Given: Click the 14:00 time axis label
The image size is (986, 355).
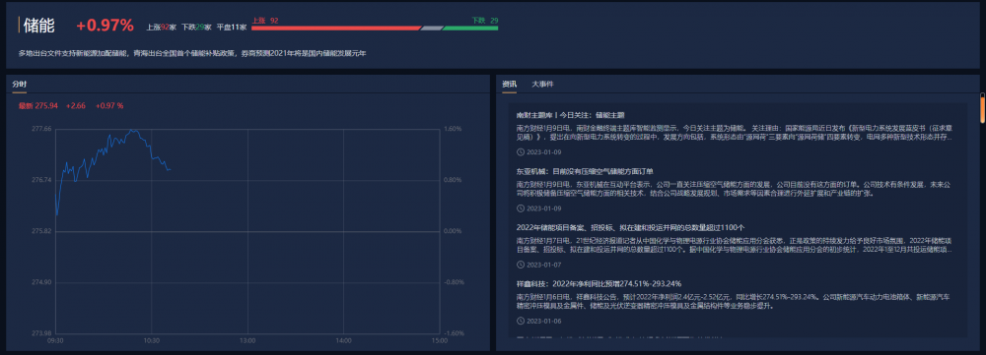Looking at the screenshot, I should 343,341.
